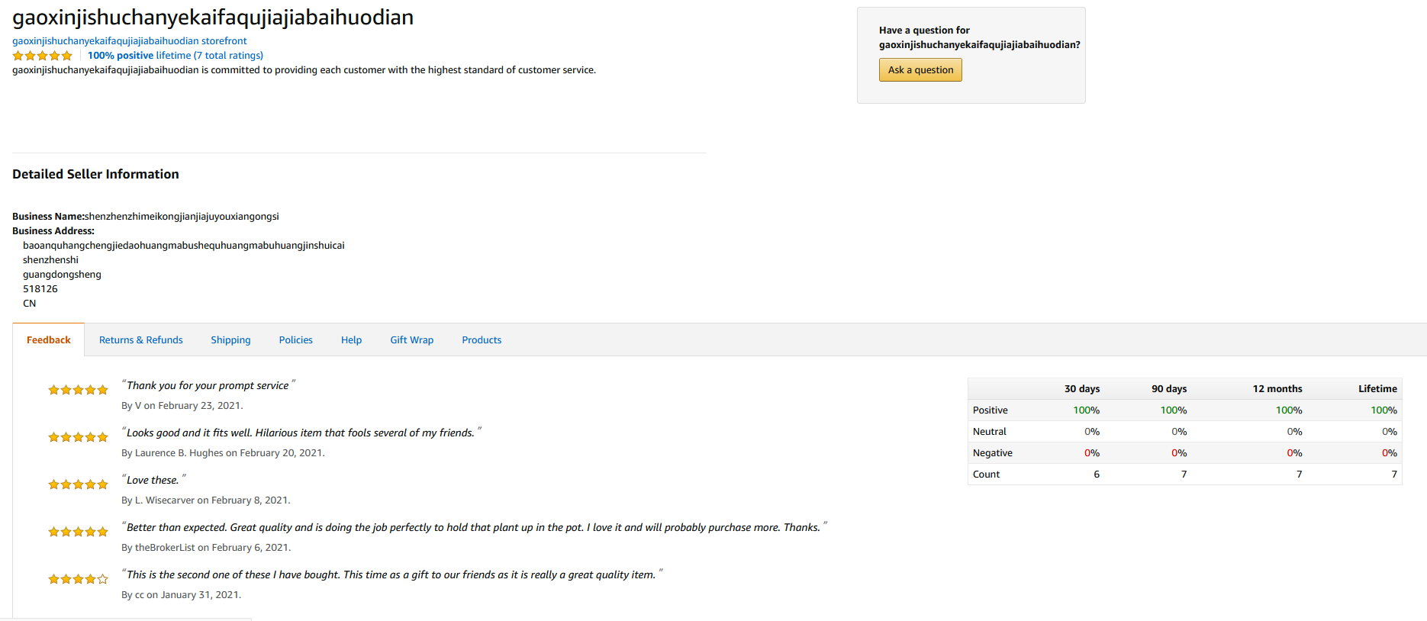Click the seller's star rating icon at top
The width and height of the screenshot is (1427, 621).
click(42, 56)
